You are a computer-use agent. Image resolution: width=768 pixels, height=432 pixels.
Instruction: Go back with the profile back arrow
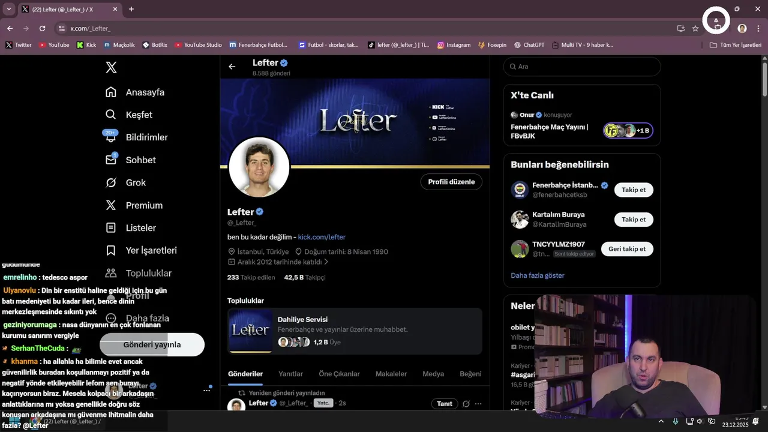pos(232,67)
